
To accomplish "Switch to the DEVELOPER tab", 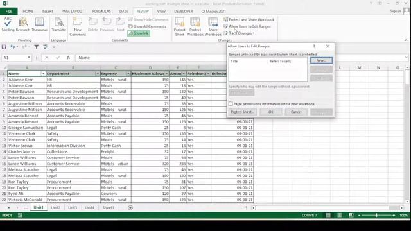I will pyautogui.click(x=183, y=12).
